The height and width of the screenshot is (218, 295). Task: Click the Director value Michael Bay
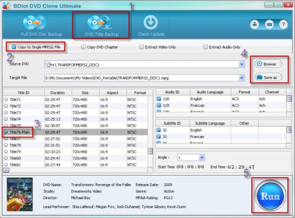81,198
